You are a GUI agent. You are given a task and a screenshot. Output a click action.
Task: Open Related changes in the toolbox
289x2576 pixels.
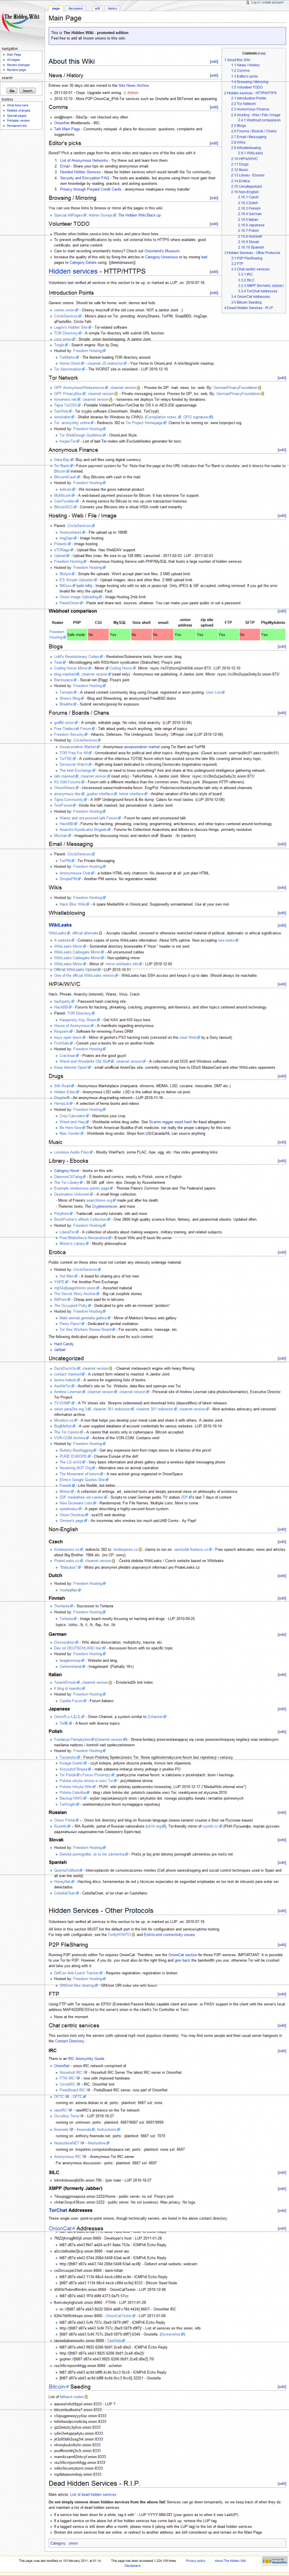[17, 109]
